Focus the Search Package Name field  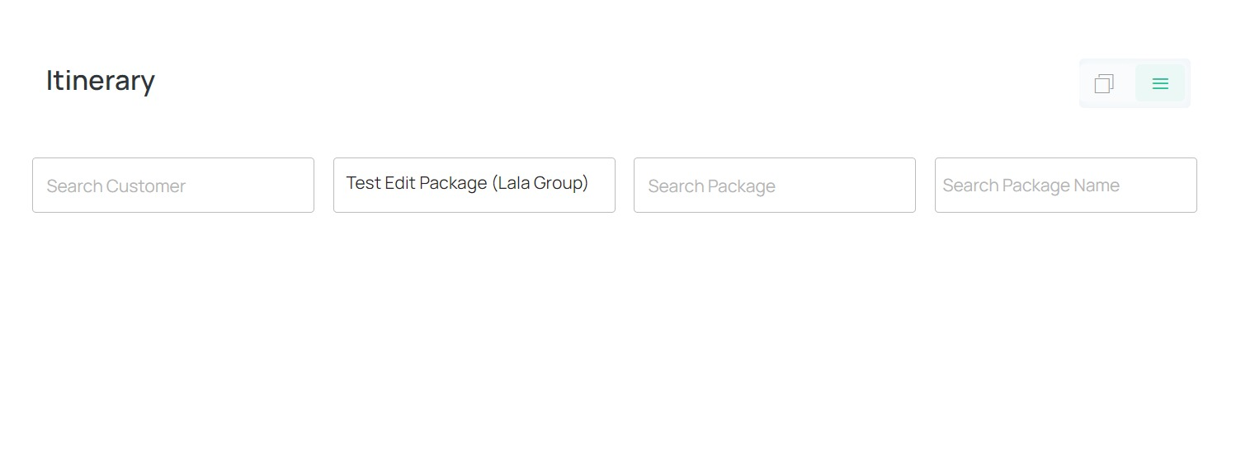1066,185
